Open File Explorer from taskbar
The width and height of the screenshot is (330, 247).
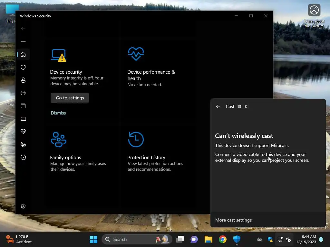(x=209, y=239)
